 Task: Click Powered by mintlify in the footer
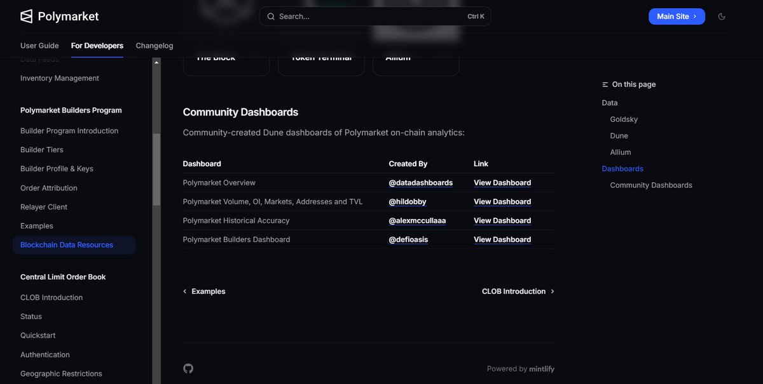520,368
